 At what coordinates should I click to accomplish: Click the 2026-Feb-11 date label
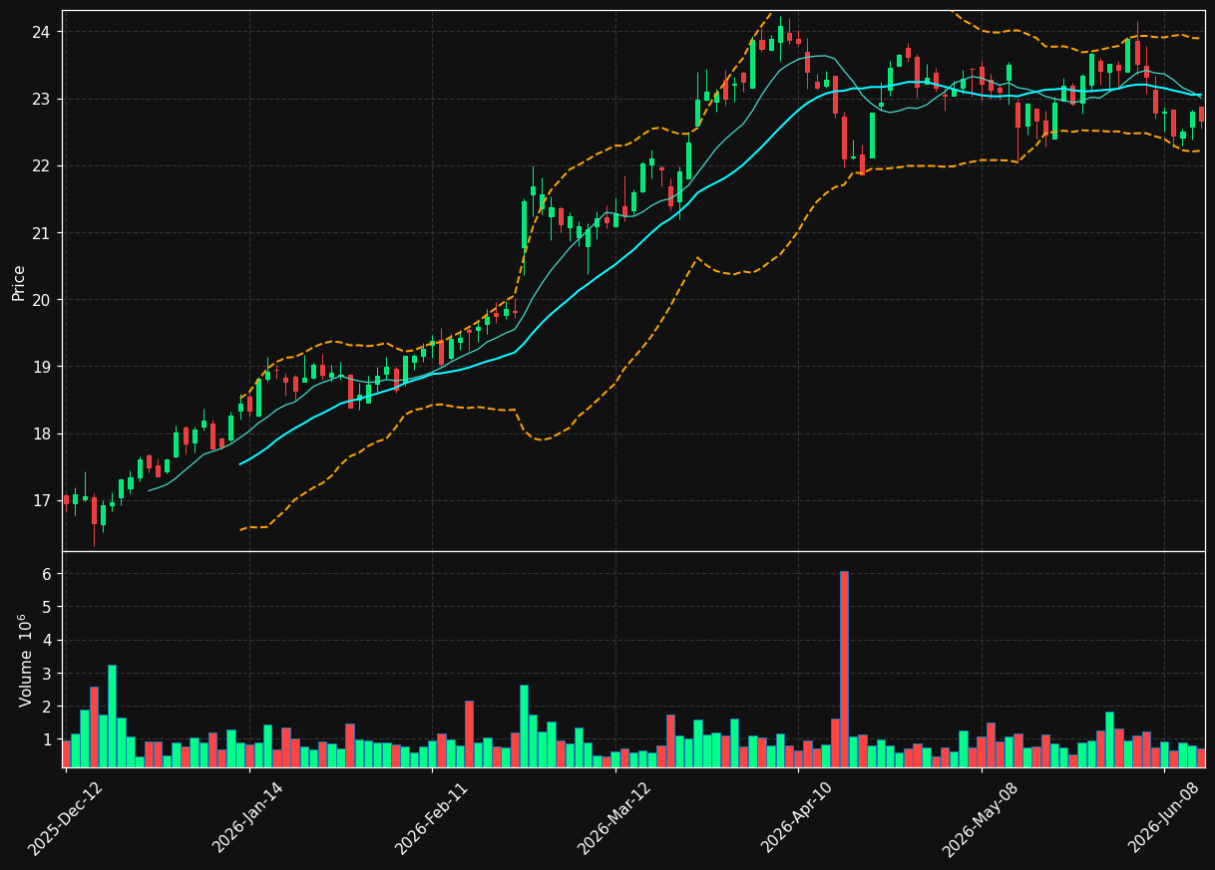(x=432, y=818)
